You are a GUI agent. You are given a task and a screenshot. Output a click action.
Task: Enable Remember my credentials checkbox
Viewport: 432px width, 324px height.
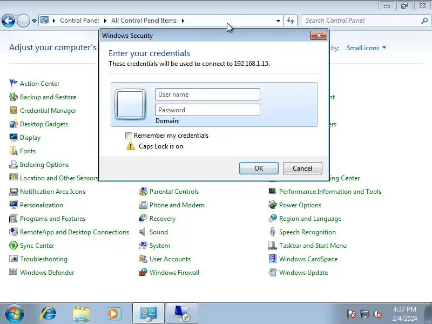129,136
